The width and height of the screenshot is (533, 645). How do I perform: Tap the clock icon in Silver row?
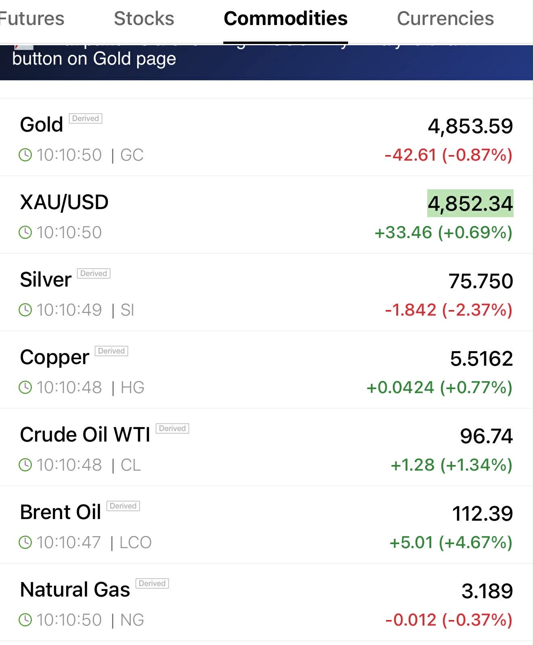pyautogui.click(x=25, y=310)
